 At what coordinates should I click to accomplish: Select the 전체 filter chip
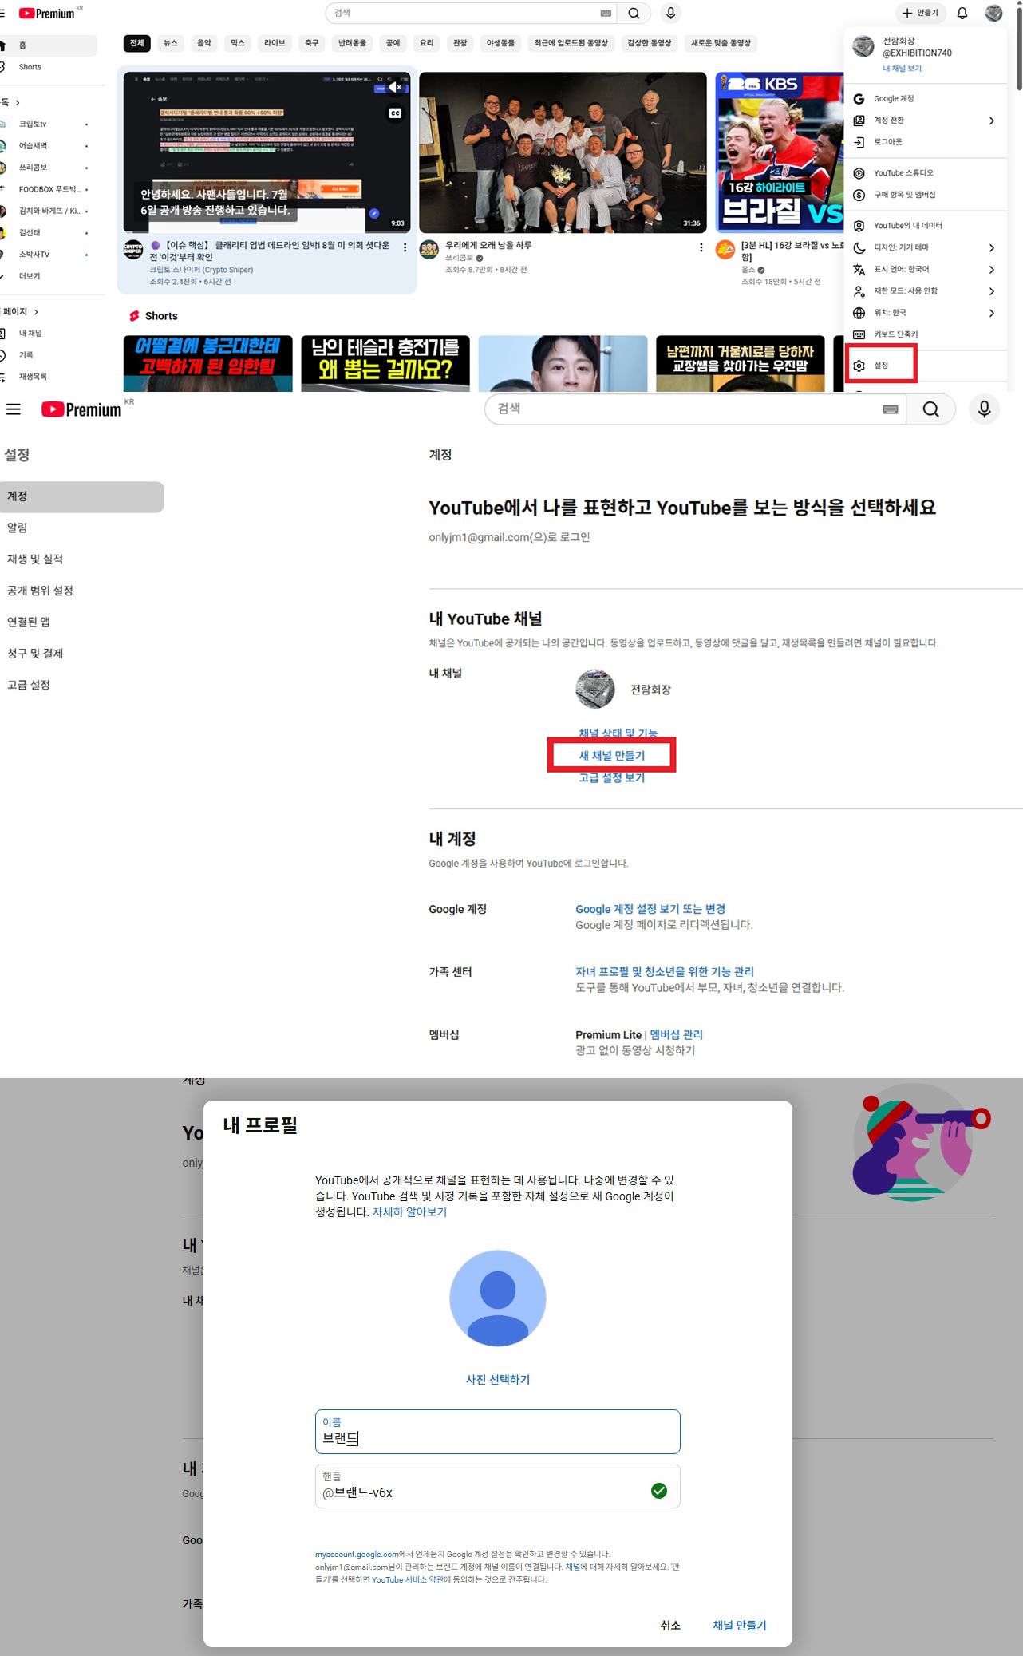pos(137,43)
